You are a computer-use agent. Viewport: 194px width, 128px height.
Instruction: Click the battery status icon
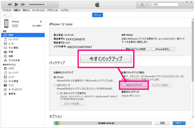click(x=39, y=26)
